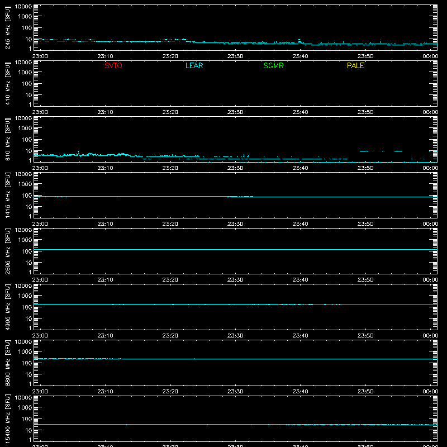Click the 23:40 label below the 245 MHz plot
The height and width of the screenshot is (447, 447).
pyautogui.click(x=300, y=56)
